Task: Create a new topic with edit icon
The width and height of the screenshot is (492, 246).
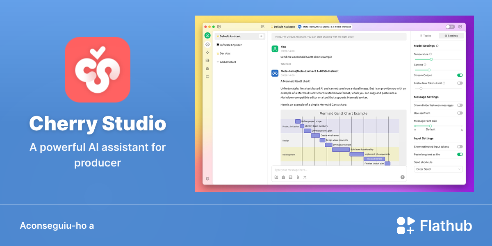Action: pyautogui.click(x=263, y=27)
